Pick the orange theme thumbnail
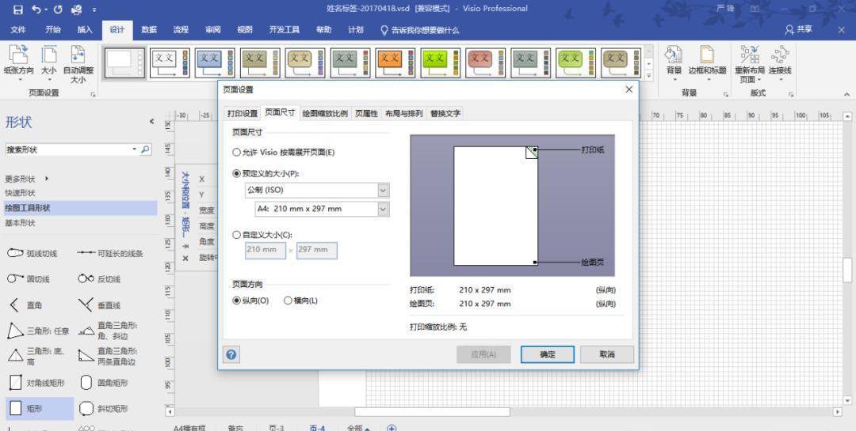 pos(390,62)
